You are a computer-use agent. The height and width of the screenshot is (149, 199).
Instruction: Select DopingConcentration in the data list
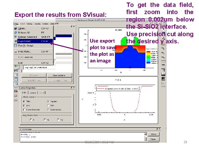[36, 68]
